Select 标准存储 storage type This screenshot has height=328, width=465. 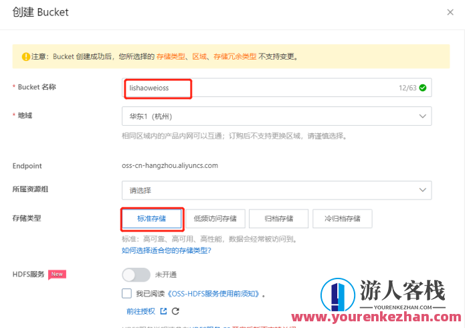(x=152, y=219)
